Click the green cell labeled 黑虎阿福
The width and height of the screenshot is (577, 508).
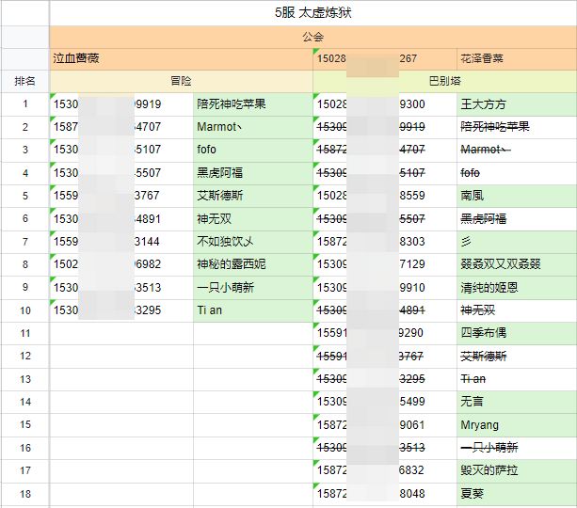click(x=253, y=173)
